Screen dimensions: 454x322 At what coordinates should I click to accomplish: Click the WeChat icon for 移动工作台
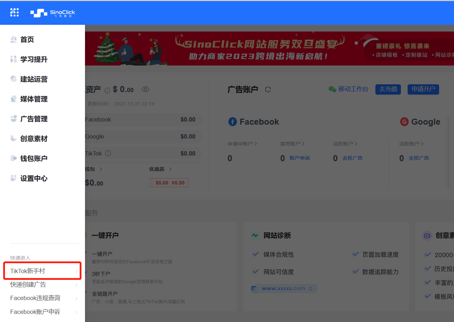(x=332, y=89)
